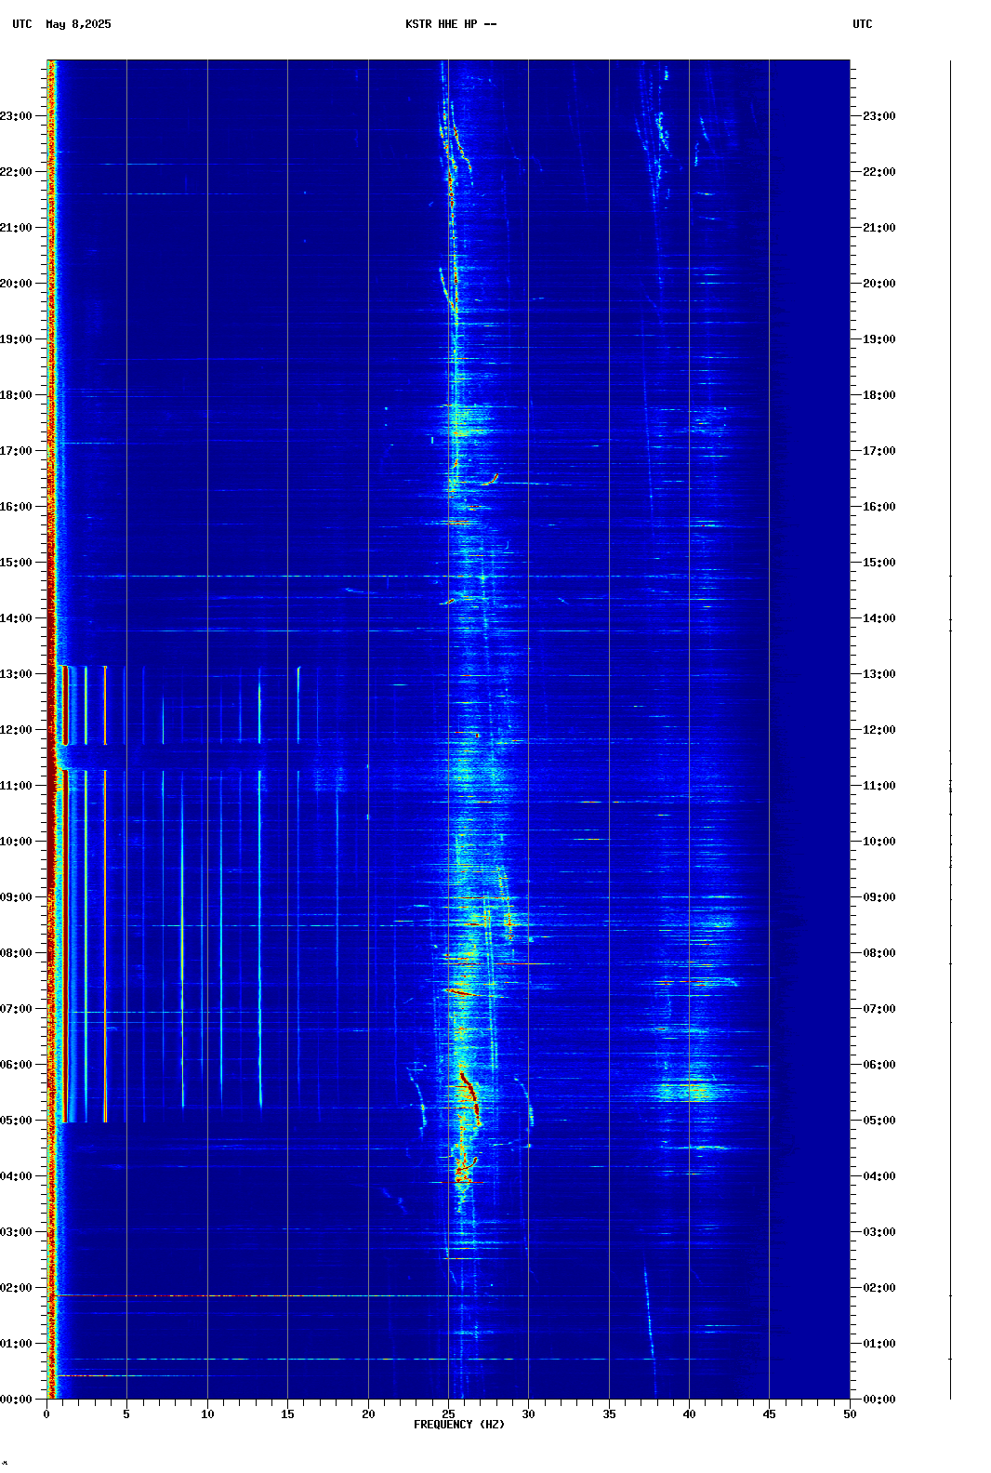
Task: Pick "00:00" on the right time axis
Action: coord(879,1400)
